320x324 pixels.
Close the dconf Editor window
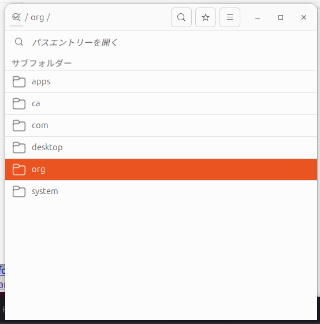pyautogui.click(x=304, y=17)
